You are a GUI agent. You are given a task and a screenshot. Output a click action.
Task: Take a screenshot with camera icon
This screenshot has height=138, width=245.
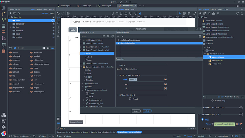click(68, 14)
